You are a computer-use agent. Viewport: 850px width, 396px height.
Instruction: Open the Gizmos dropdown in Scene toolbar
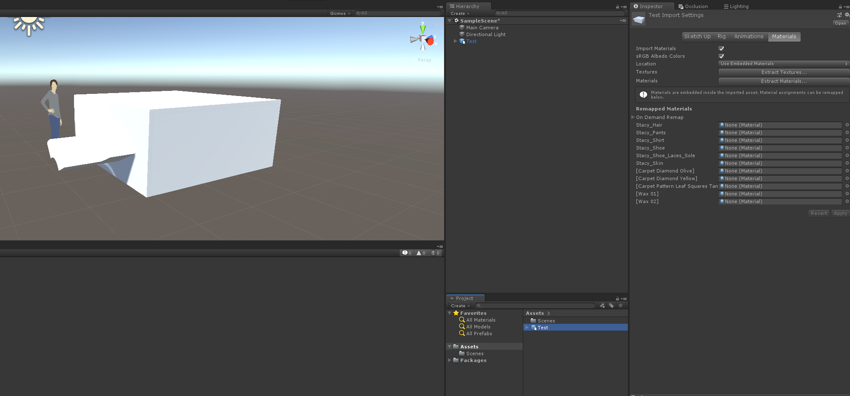(339, 13)
